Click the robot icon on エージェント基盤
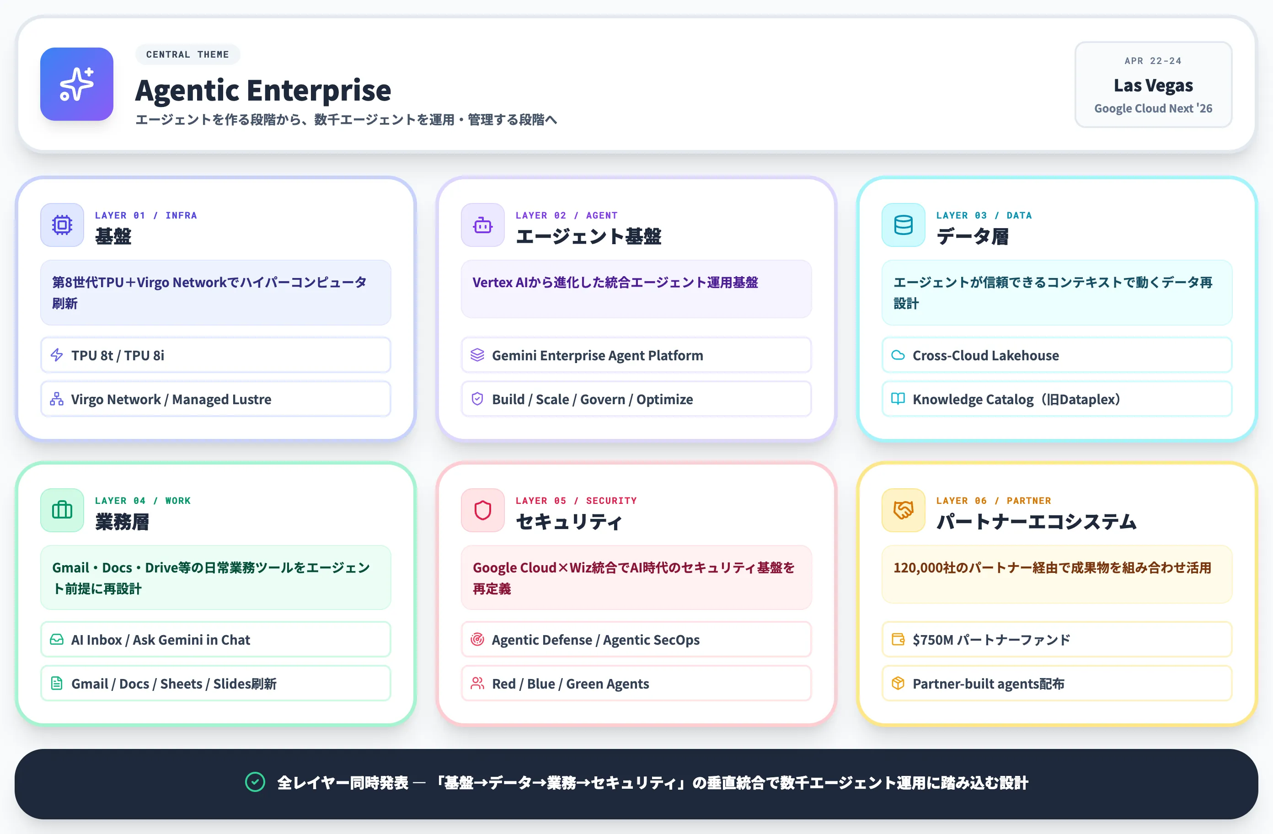 [x=482, y=225]
